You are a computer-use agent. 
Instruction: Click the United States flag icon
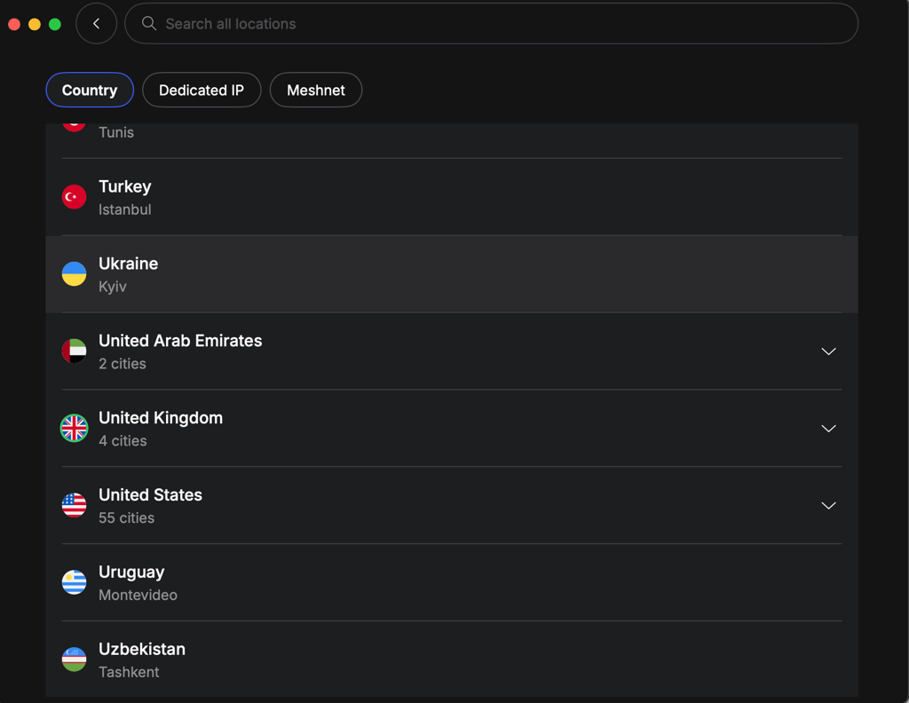[75, 505]
